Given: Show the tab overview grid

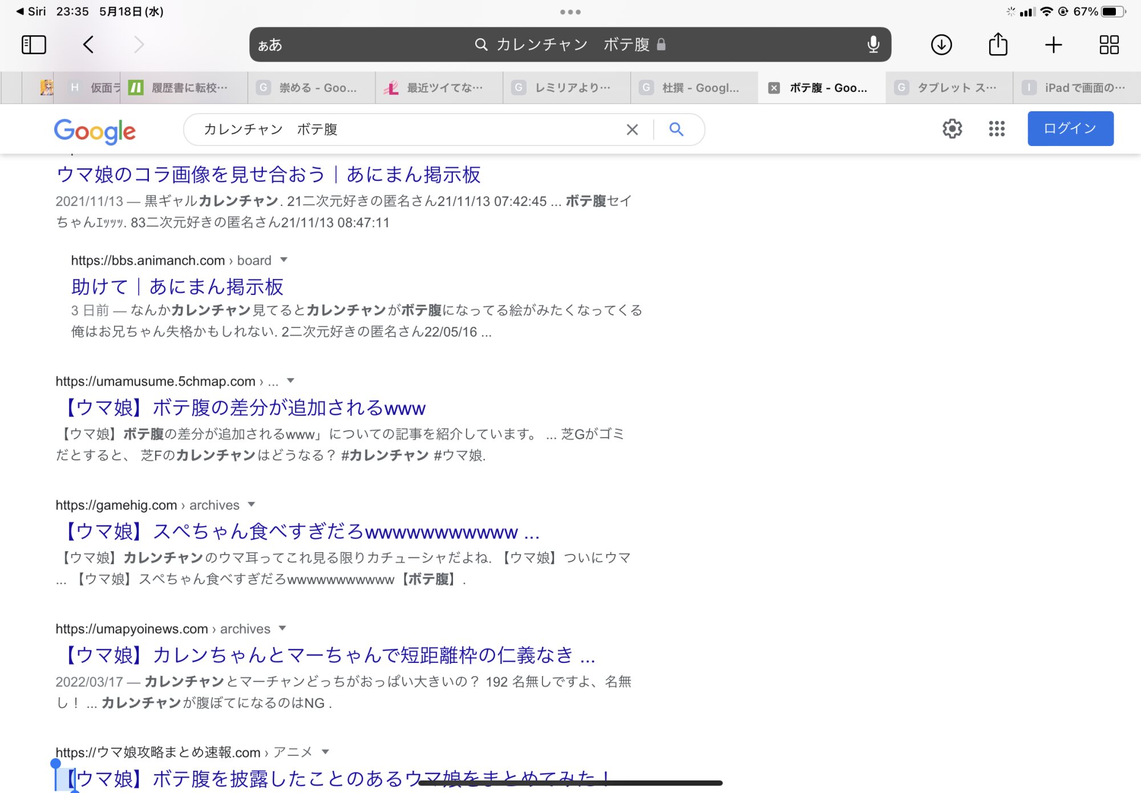Looking at the screenshot, I should click(1108, 44).
